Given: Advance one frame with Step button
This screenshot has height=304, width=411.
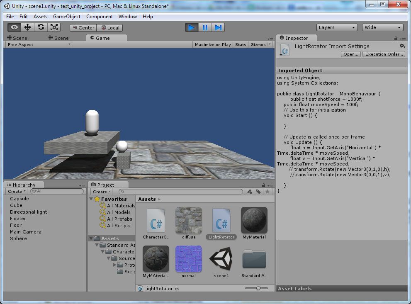Looking at the screenshot, I should [218, 27].
